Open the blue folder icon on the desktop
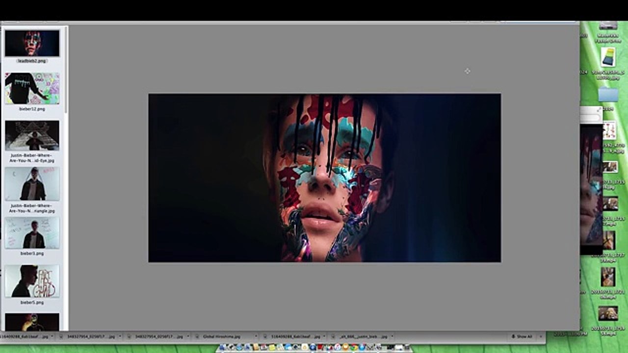The height and width of the screenshot is (353, 628). pyautogui.click(x=608, y=95)
